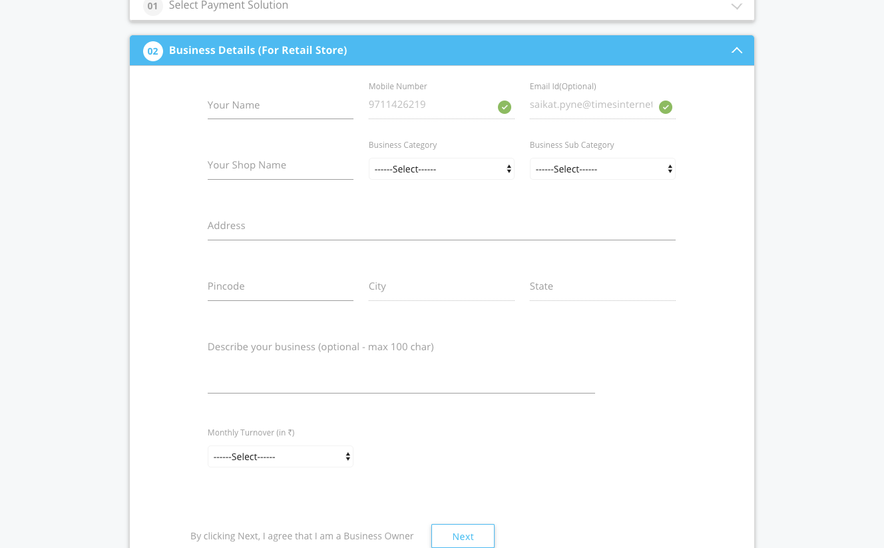This screenshot has height=548, width=884.
Task: Click the City field
Action: pyautogui.click(x=441, y=286)
